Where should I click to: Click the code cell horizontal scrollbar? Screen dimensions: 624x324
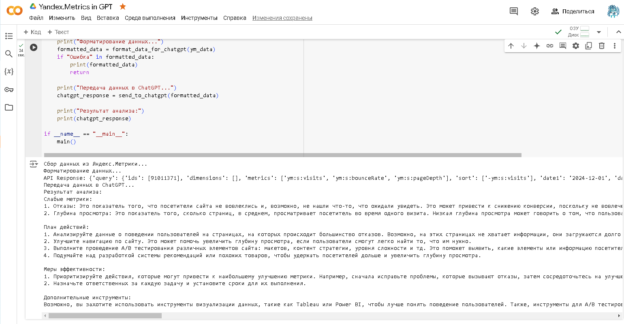click(x=283, y=155)
